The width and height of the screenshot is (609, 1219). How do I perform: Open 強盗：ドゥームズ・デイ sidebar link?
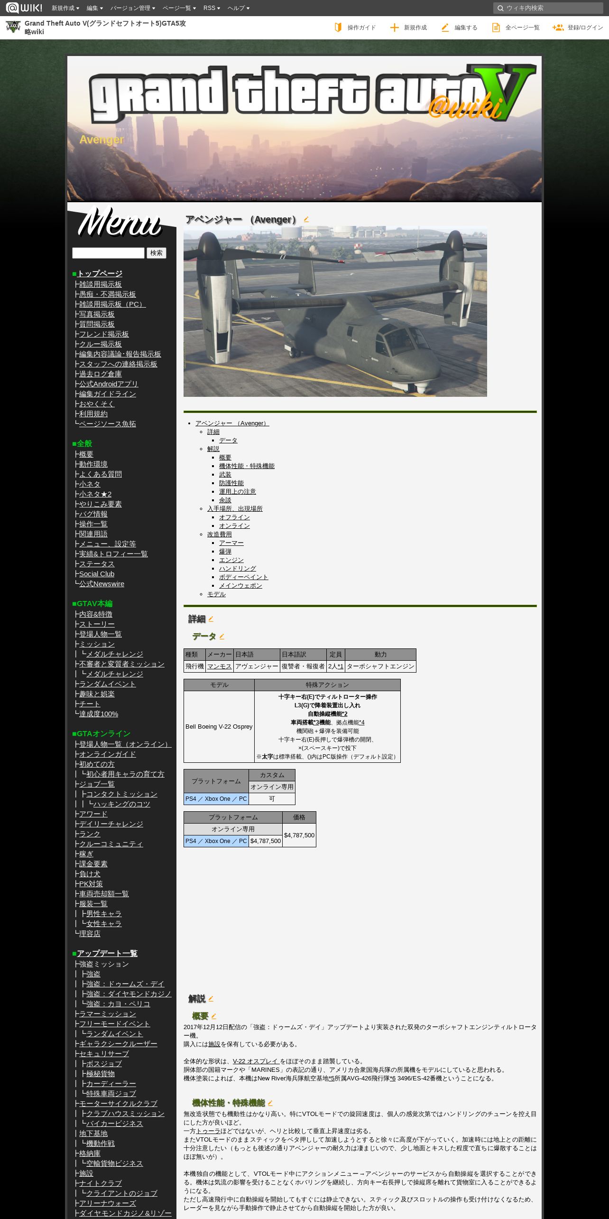pos(125,984)
